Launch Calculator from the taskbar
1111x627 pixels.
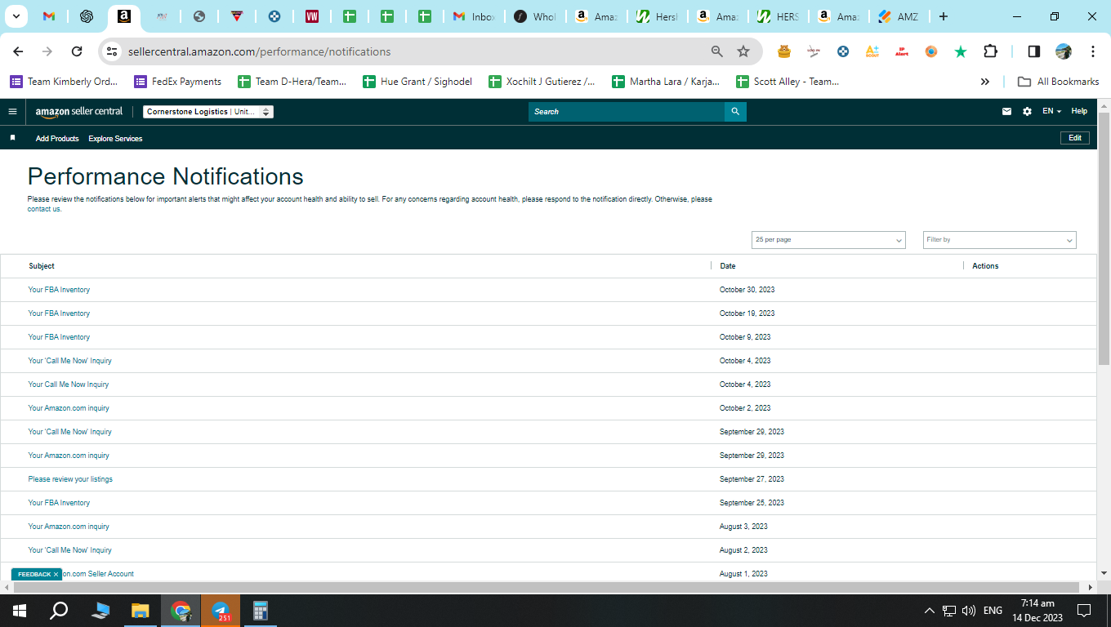261,611
